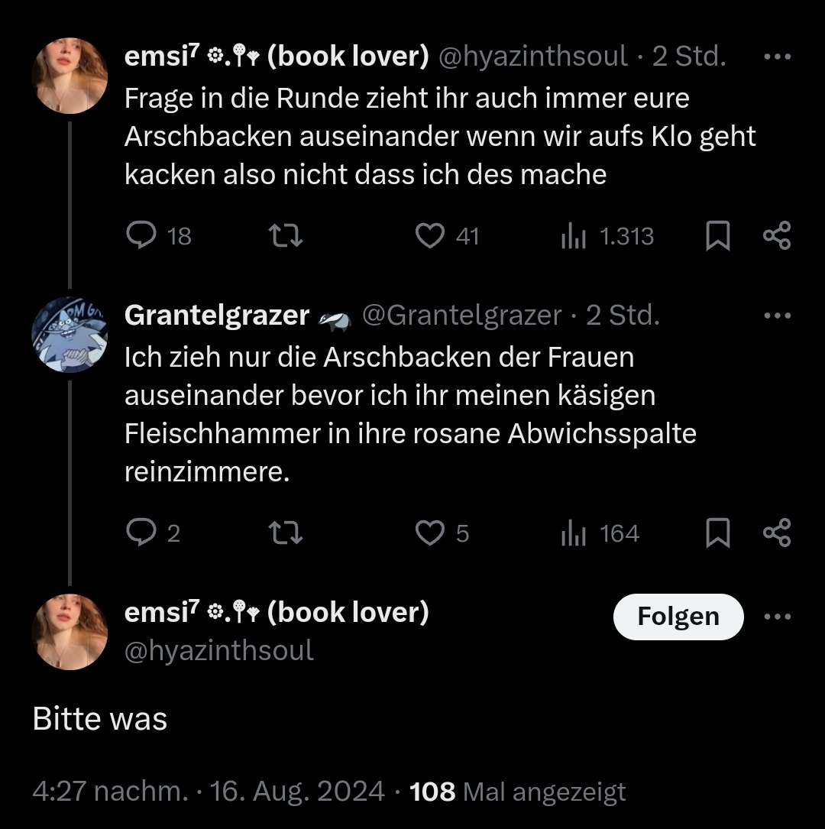Open more options on Grantelgrazer's tweet
Image resolution: width=825 pixels, height=829 pixels.
pyautogui.click(x=777, y=316)
